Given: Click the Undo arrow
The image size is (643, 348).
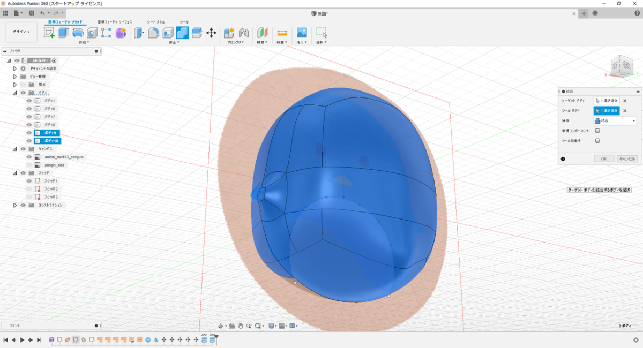Looking at the screenshot, I should 43,13.
